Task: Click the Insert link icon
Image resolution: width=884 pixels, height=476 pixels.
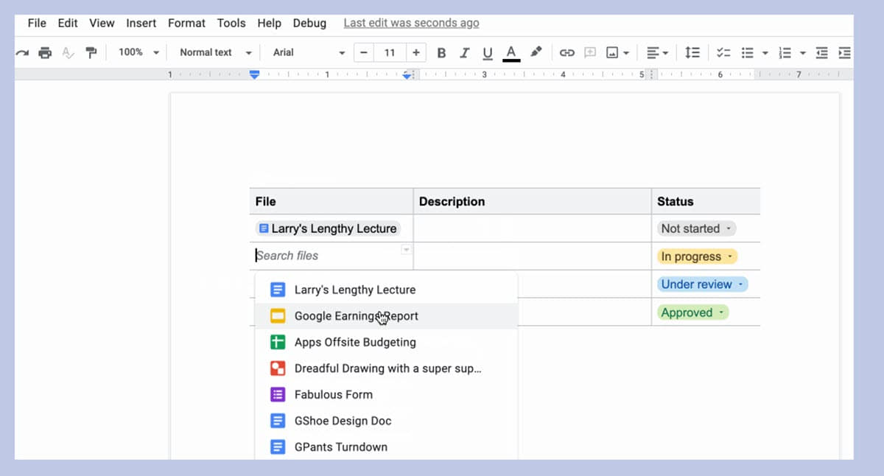Action: pos(566,52)
